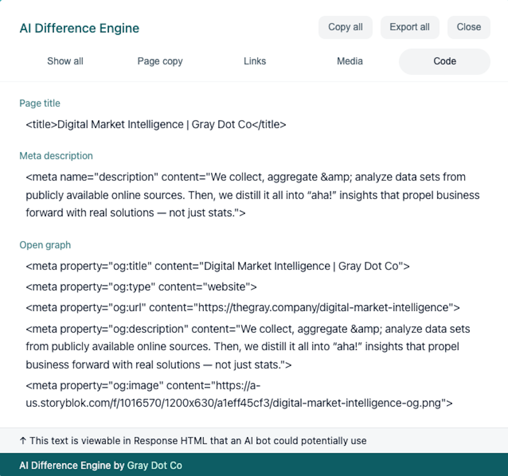Open the Gray Dot Co footer link

[x=155, y=465]
